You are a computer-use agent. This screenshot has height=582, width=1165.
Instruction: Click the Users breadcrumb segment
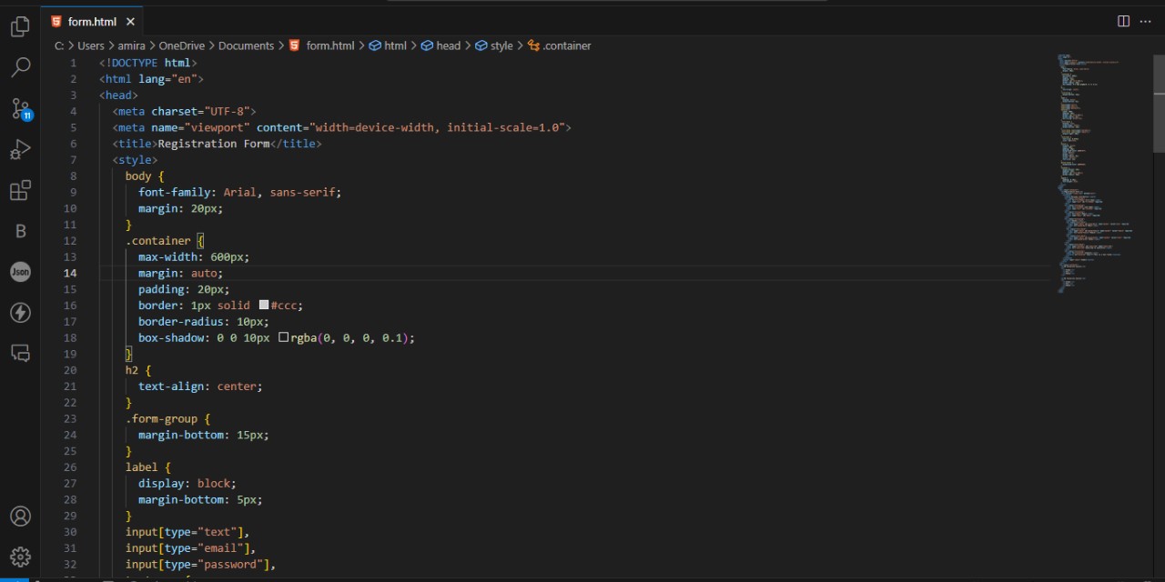91,45
